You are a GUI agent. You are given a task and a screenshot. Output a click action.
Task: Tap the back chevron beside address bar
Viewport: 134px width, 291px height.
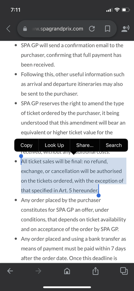coord(8,29)
